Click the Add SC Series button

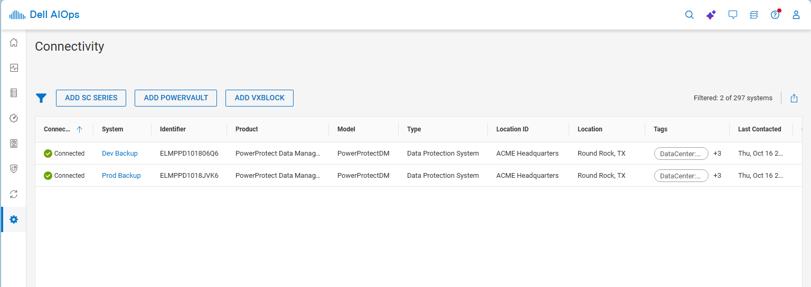(x=91, y=98)
